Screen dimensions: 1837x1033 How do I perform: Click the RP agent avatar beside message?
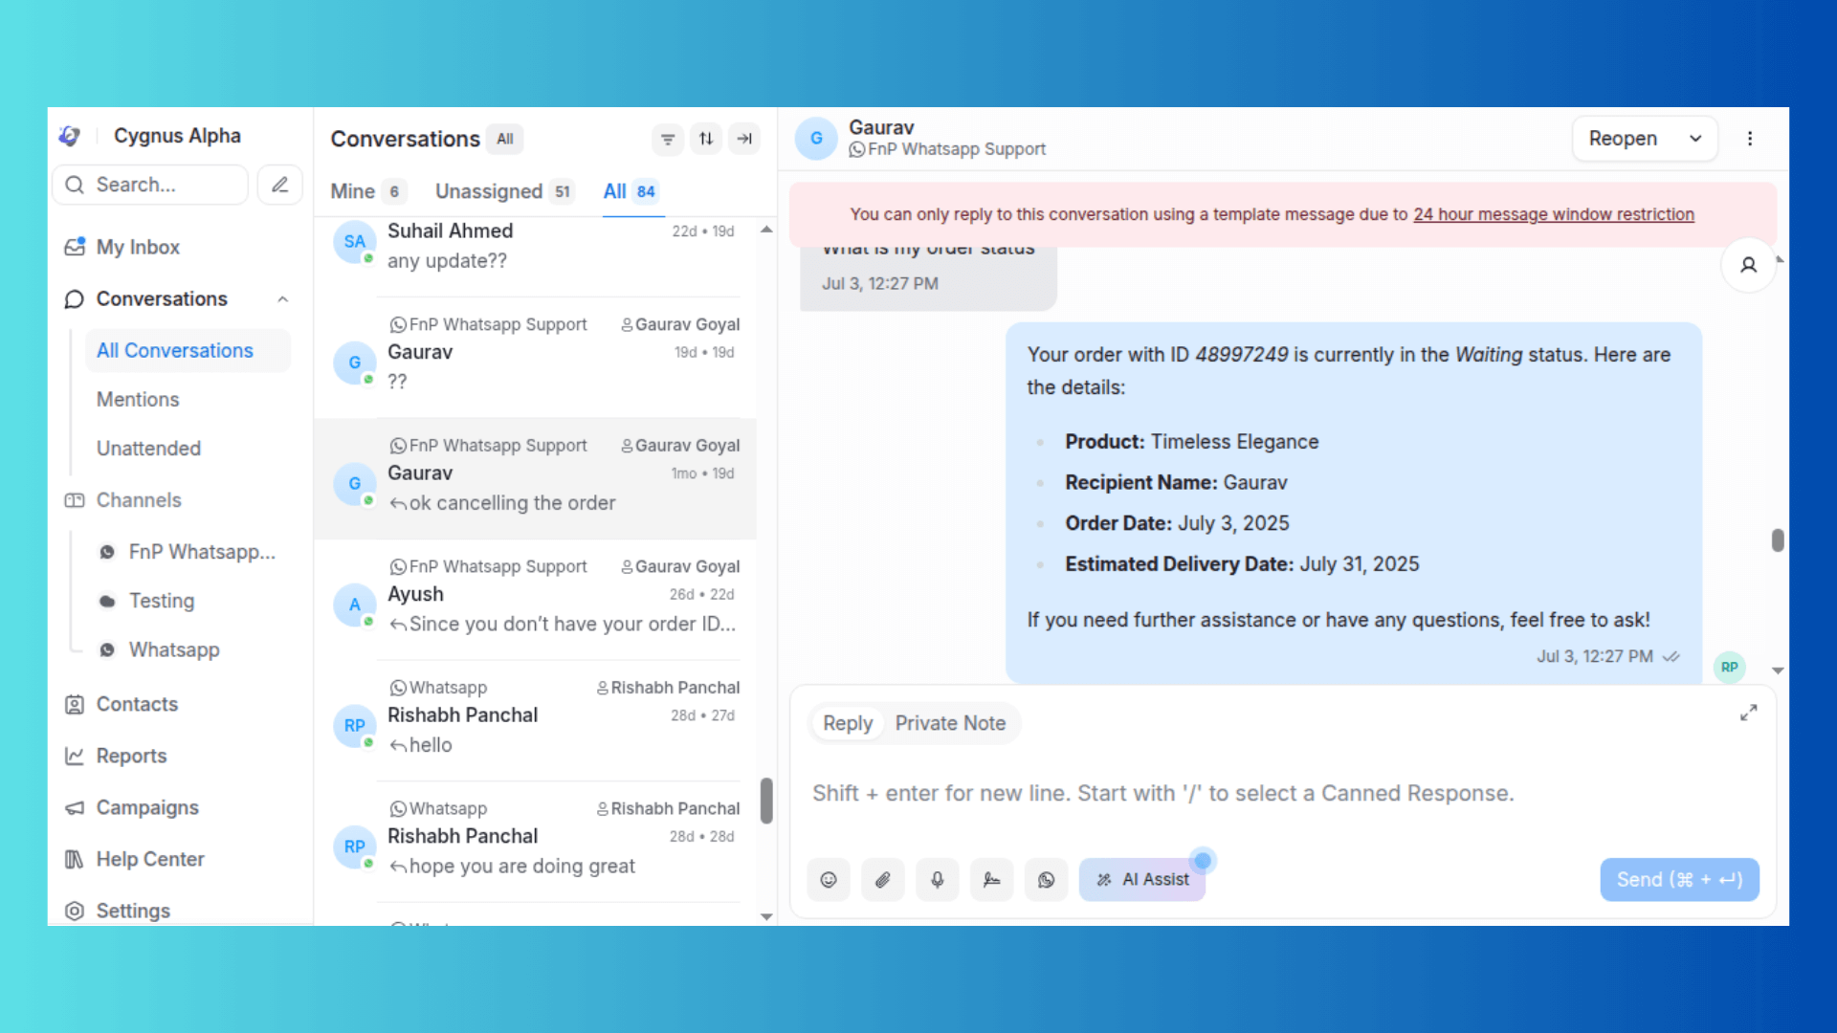click(x=1729, y=667)
